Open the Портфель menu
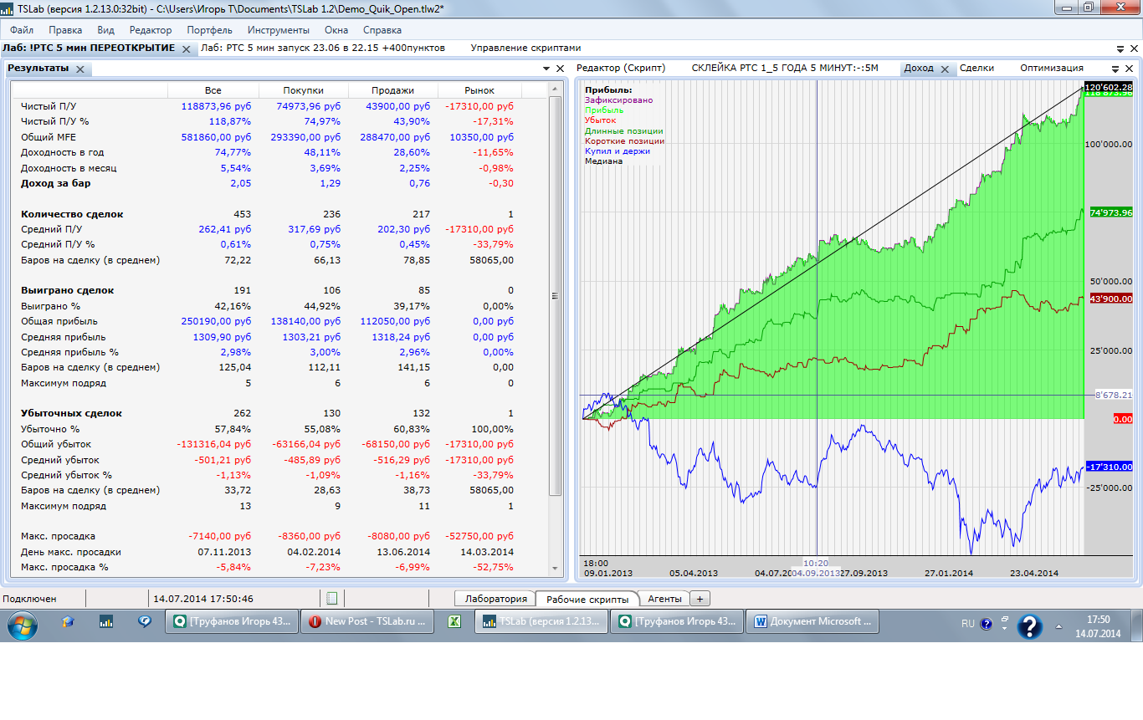This screenshot has width=1143, height=720. tap(209, 30)
